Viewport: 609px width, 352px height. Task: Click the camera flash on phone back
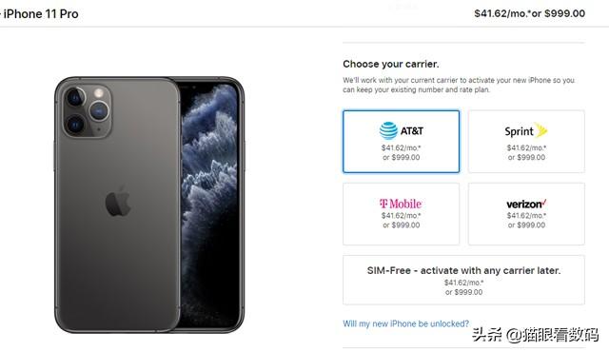coord(99,93)
